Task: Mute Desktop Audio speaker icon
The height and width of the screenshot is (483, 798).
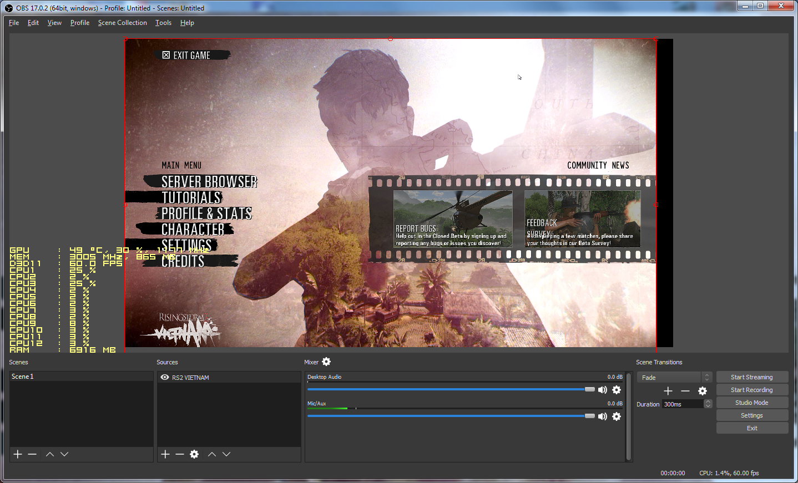Action: [x=603, y=390]
